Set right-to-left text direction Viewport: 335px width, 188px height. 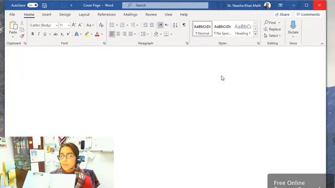(166, 25)
